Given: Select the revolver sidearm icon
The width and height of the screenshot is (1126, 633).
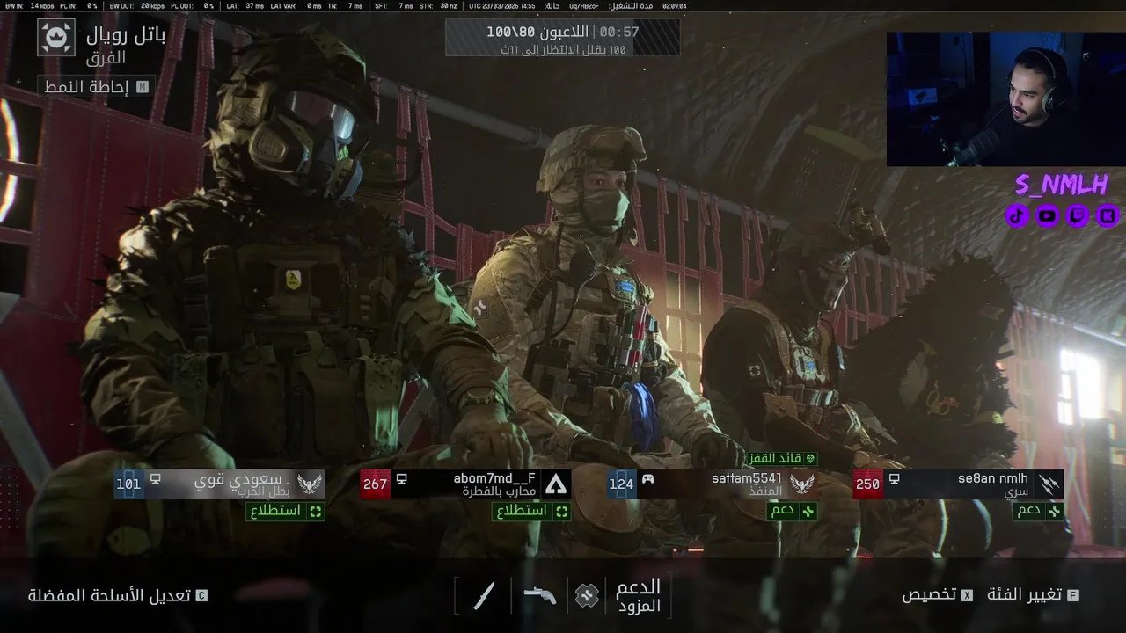Looking at the screenshot, I should coord(539,595).
